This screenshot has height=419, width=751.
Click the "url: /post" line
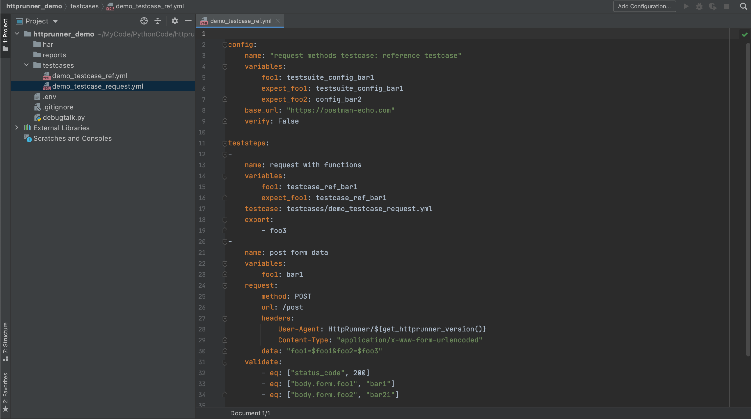282,307
